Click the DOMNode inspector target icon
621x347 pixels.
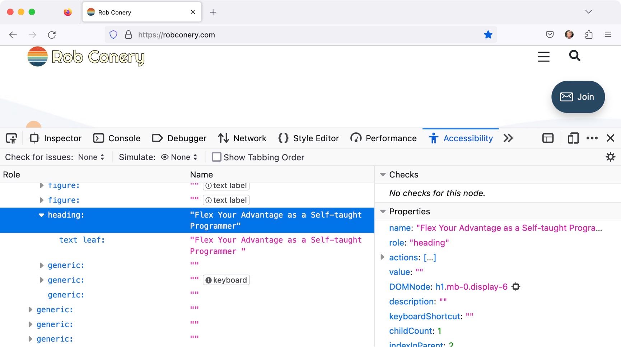(x=516, y=287)
